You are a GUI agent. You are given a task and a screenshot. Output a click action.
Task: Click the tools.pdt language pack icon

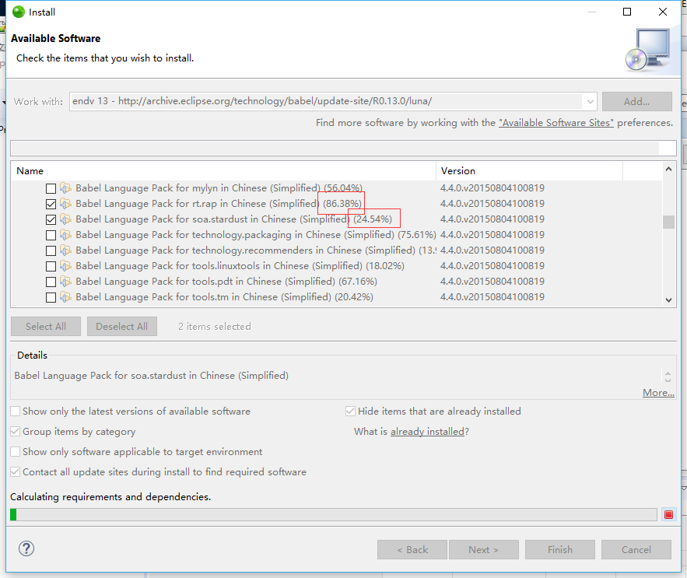65,282
